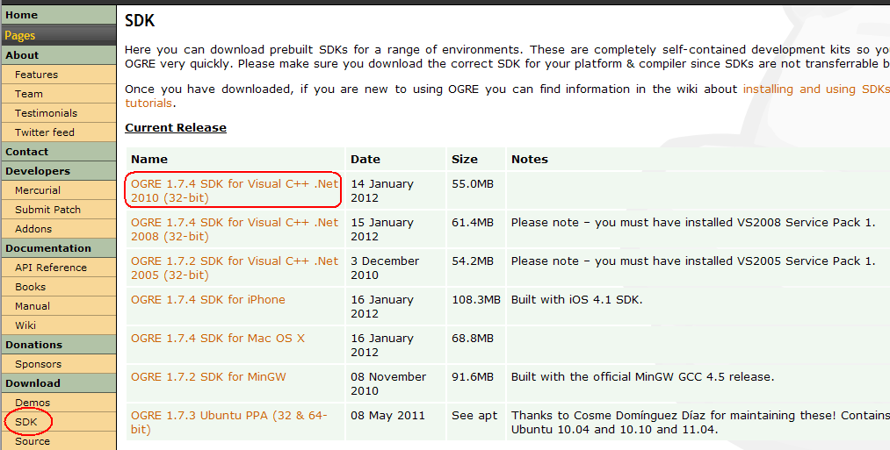Open the Demos download page
890x450 pixels.
click(59, 403)
